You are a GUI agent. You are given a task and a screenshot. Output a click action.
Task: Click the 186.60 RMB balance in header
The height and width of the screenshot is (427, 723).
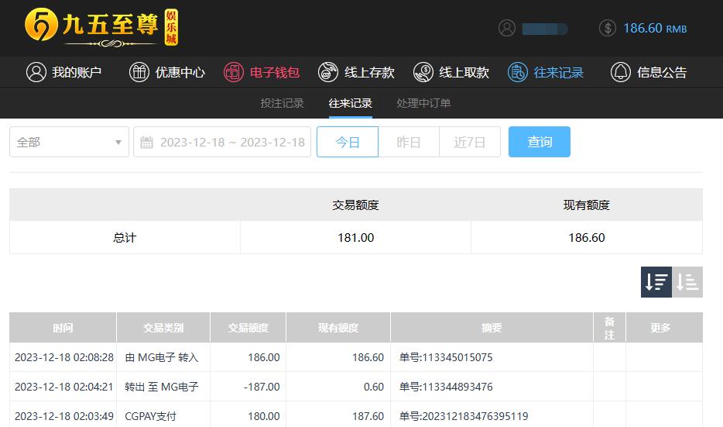[x=655, y=28]
